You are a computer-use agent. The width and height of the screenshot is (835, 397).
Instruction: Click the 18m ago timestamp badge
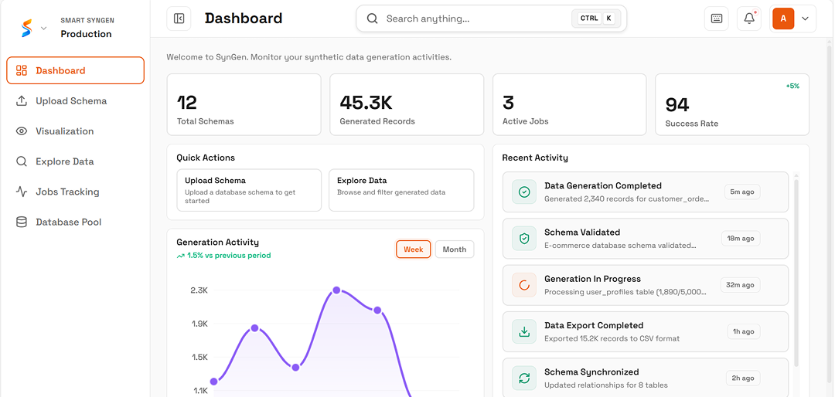click(741, 239)
